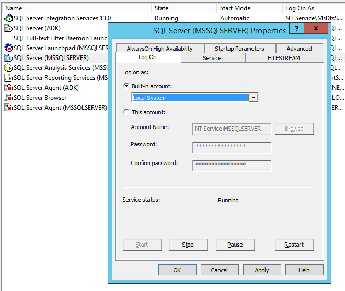
Task: Click the Start service button
Action: pyautogui.click(x=142, y=245)
